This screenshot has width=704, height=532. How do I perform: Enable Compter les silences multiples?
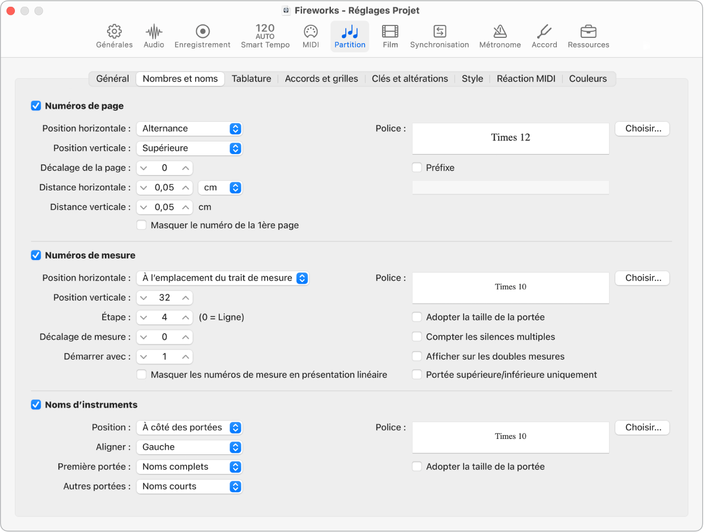tap(417, 337)
